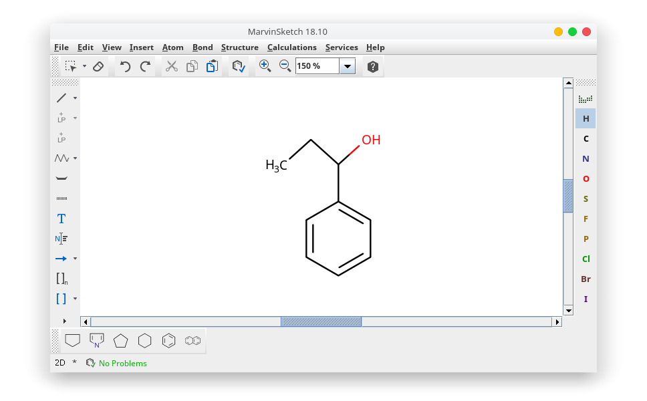Expand the bond tool options arrow

pyautogui.click(x=75, y=98)
